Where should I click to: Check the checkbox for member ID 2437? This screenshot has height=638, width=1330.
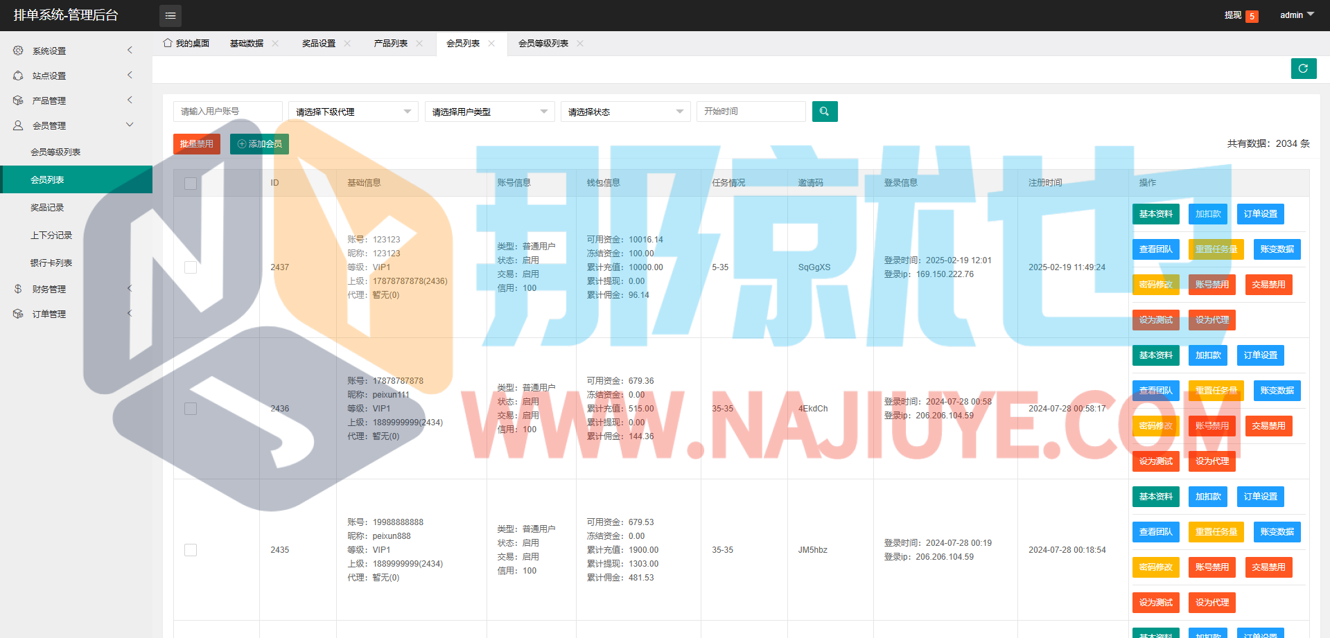click(191, 267)
